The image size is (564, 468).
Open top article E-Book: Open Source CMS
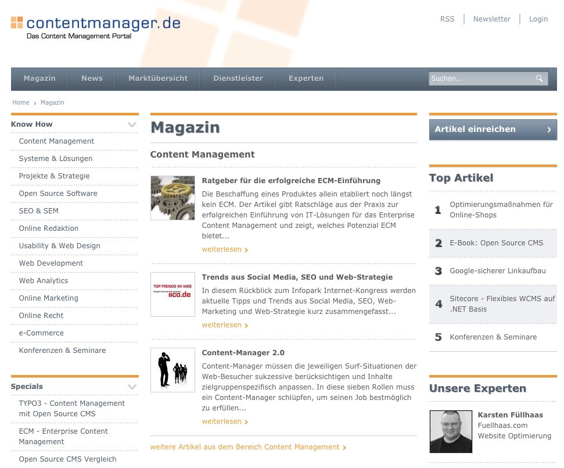pos(497,243)
